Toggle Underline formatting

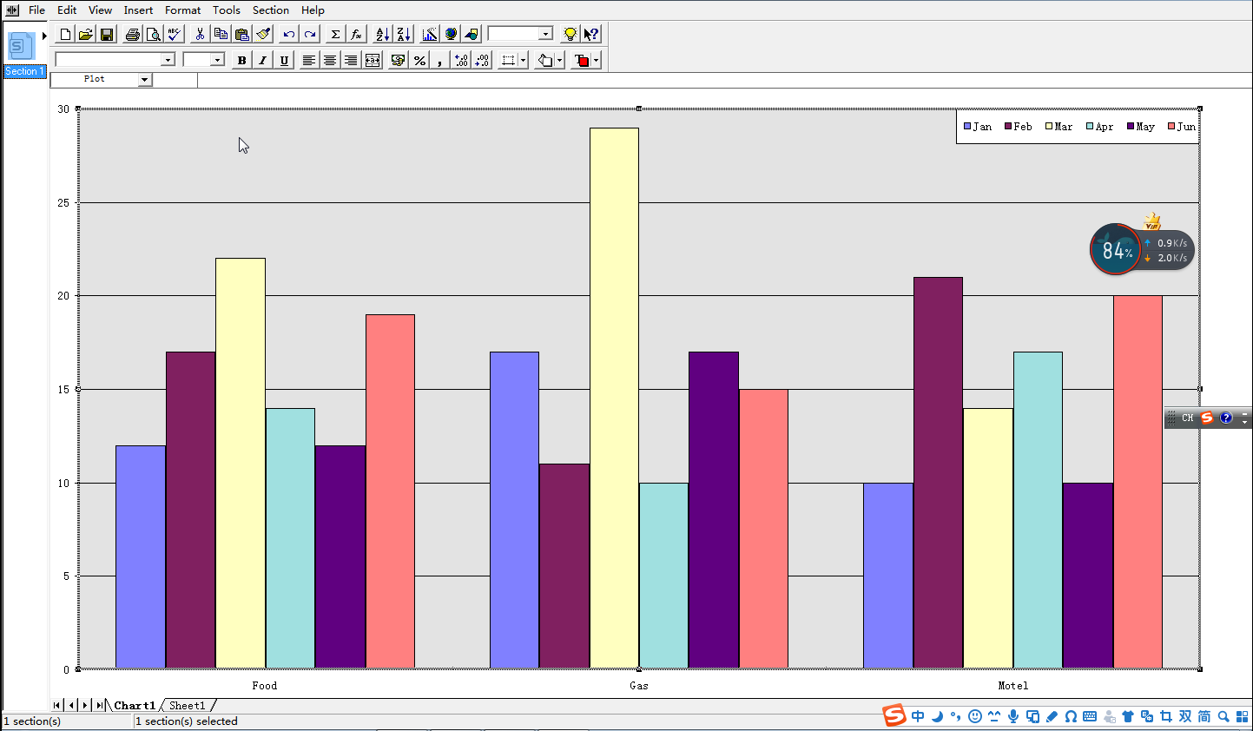point(284,60)
